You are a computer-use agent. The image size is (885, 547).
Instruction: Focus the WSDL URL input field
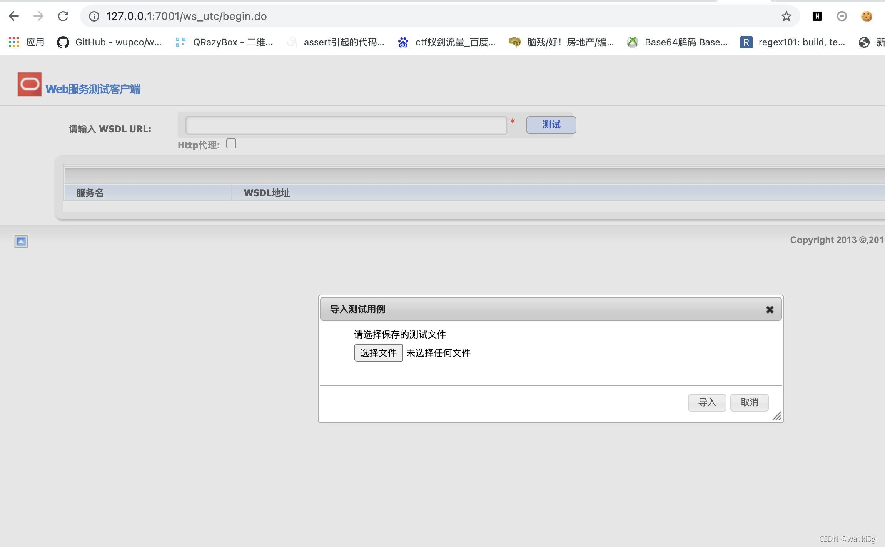(346, 125)
